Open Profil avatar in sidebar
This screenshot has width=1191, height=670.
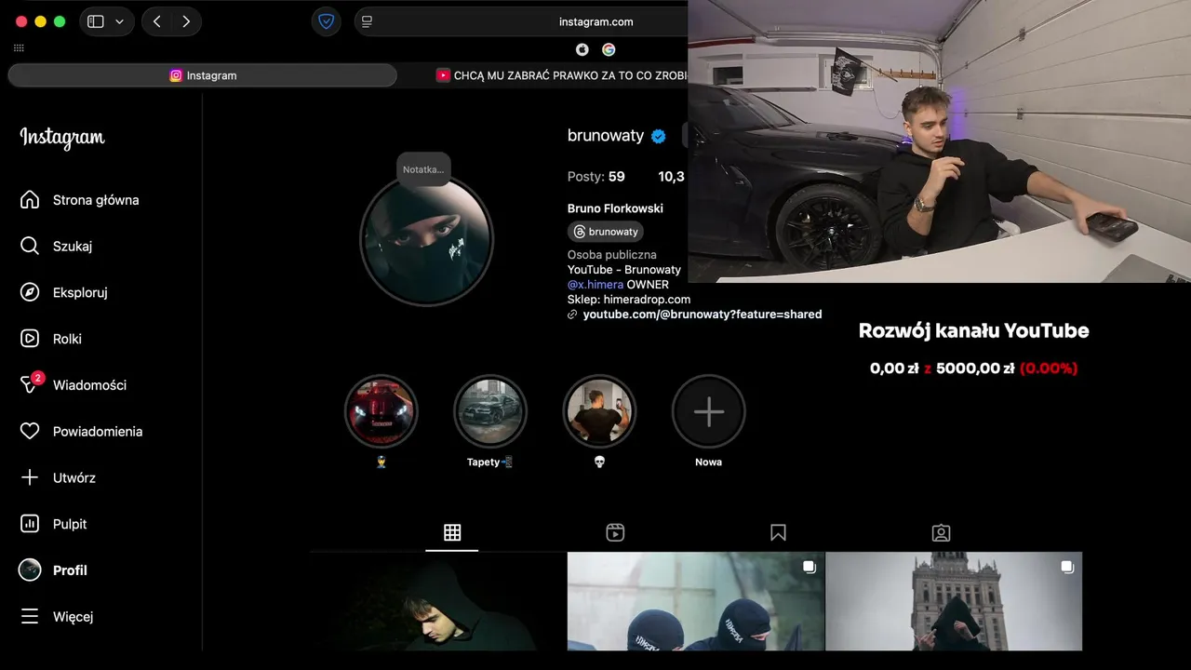30,570
